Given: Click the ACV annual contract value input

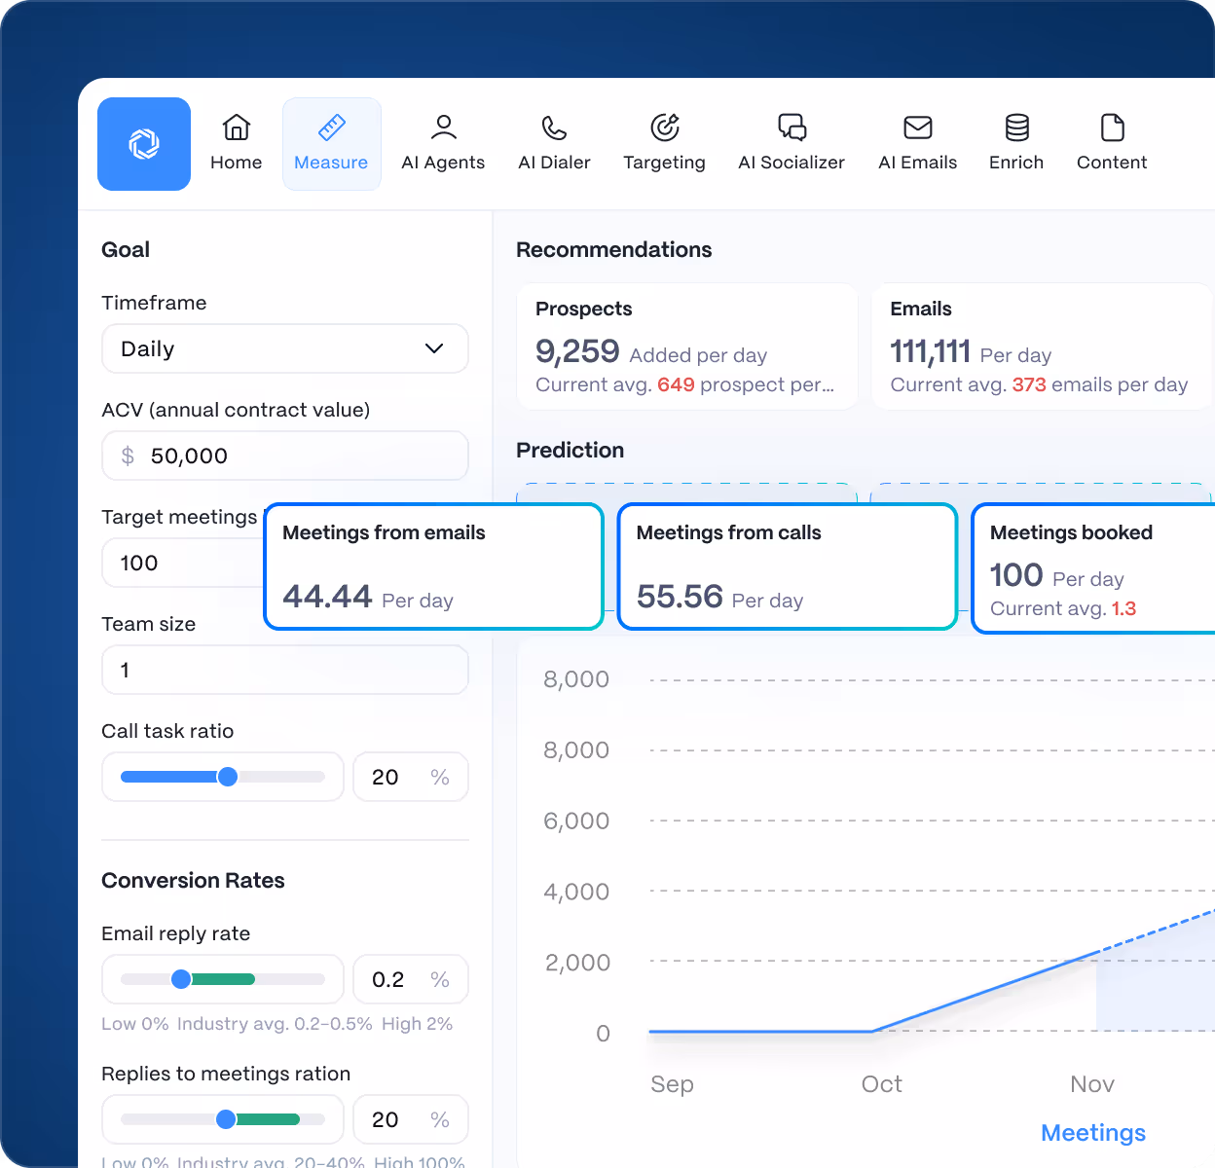Looking at the screenshot, I should click(284, 456).
